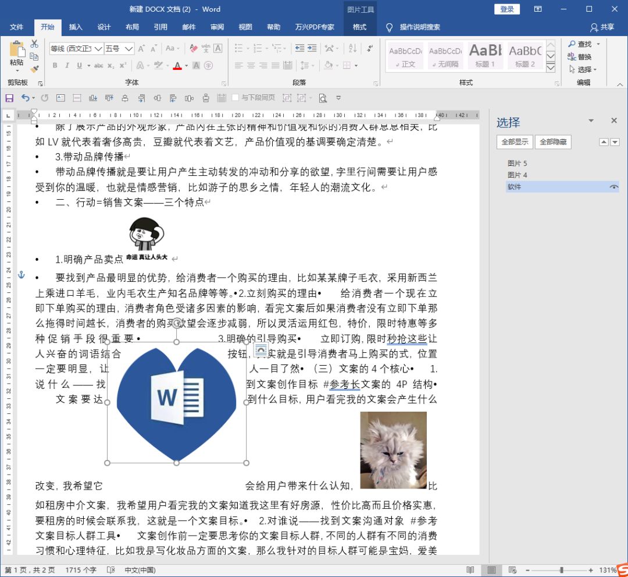Image resolution: width=628 pixels, height=577 pixels.
Task: Click the print preview magnifier icon
Action: [323, 98]
